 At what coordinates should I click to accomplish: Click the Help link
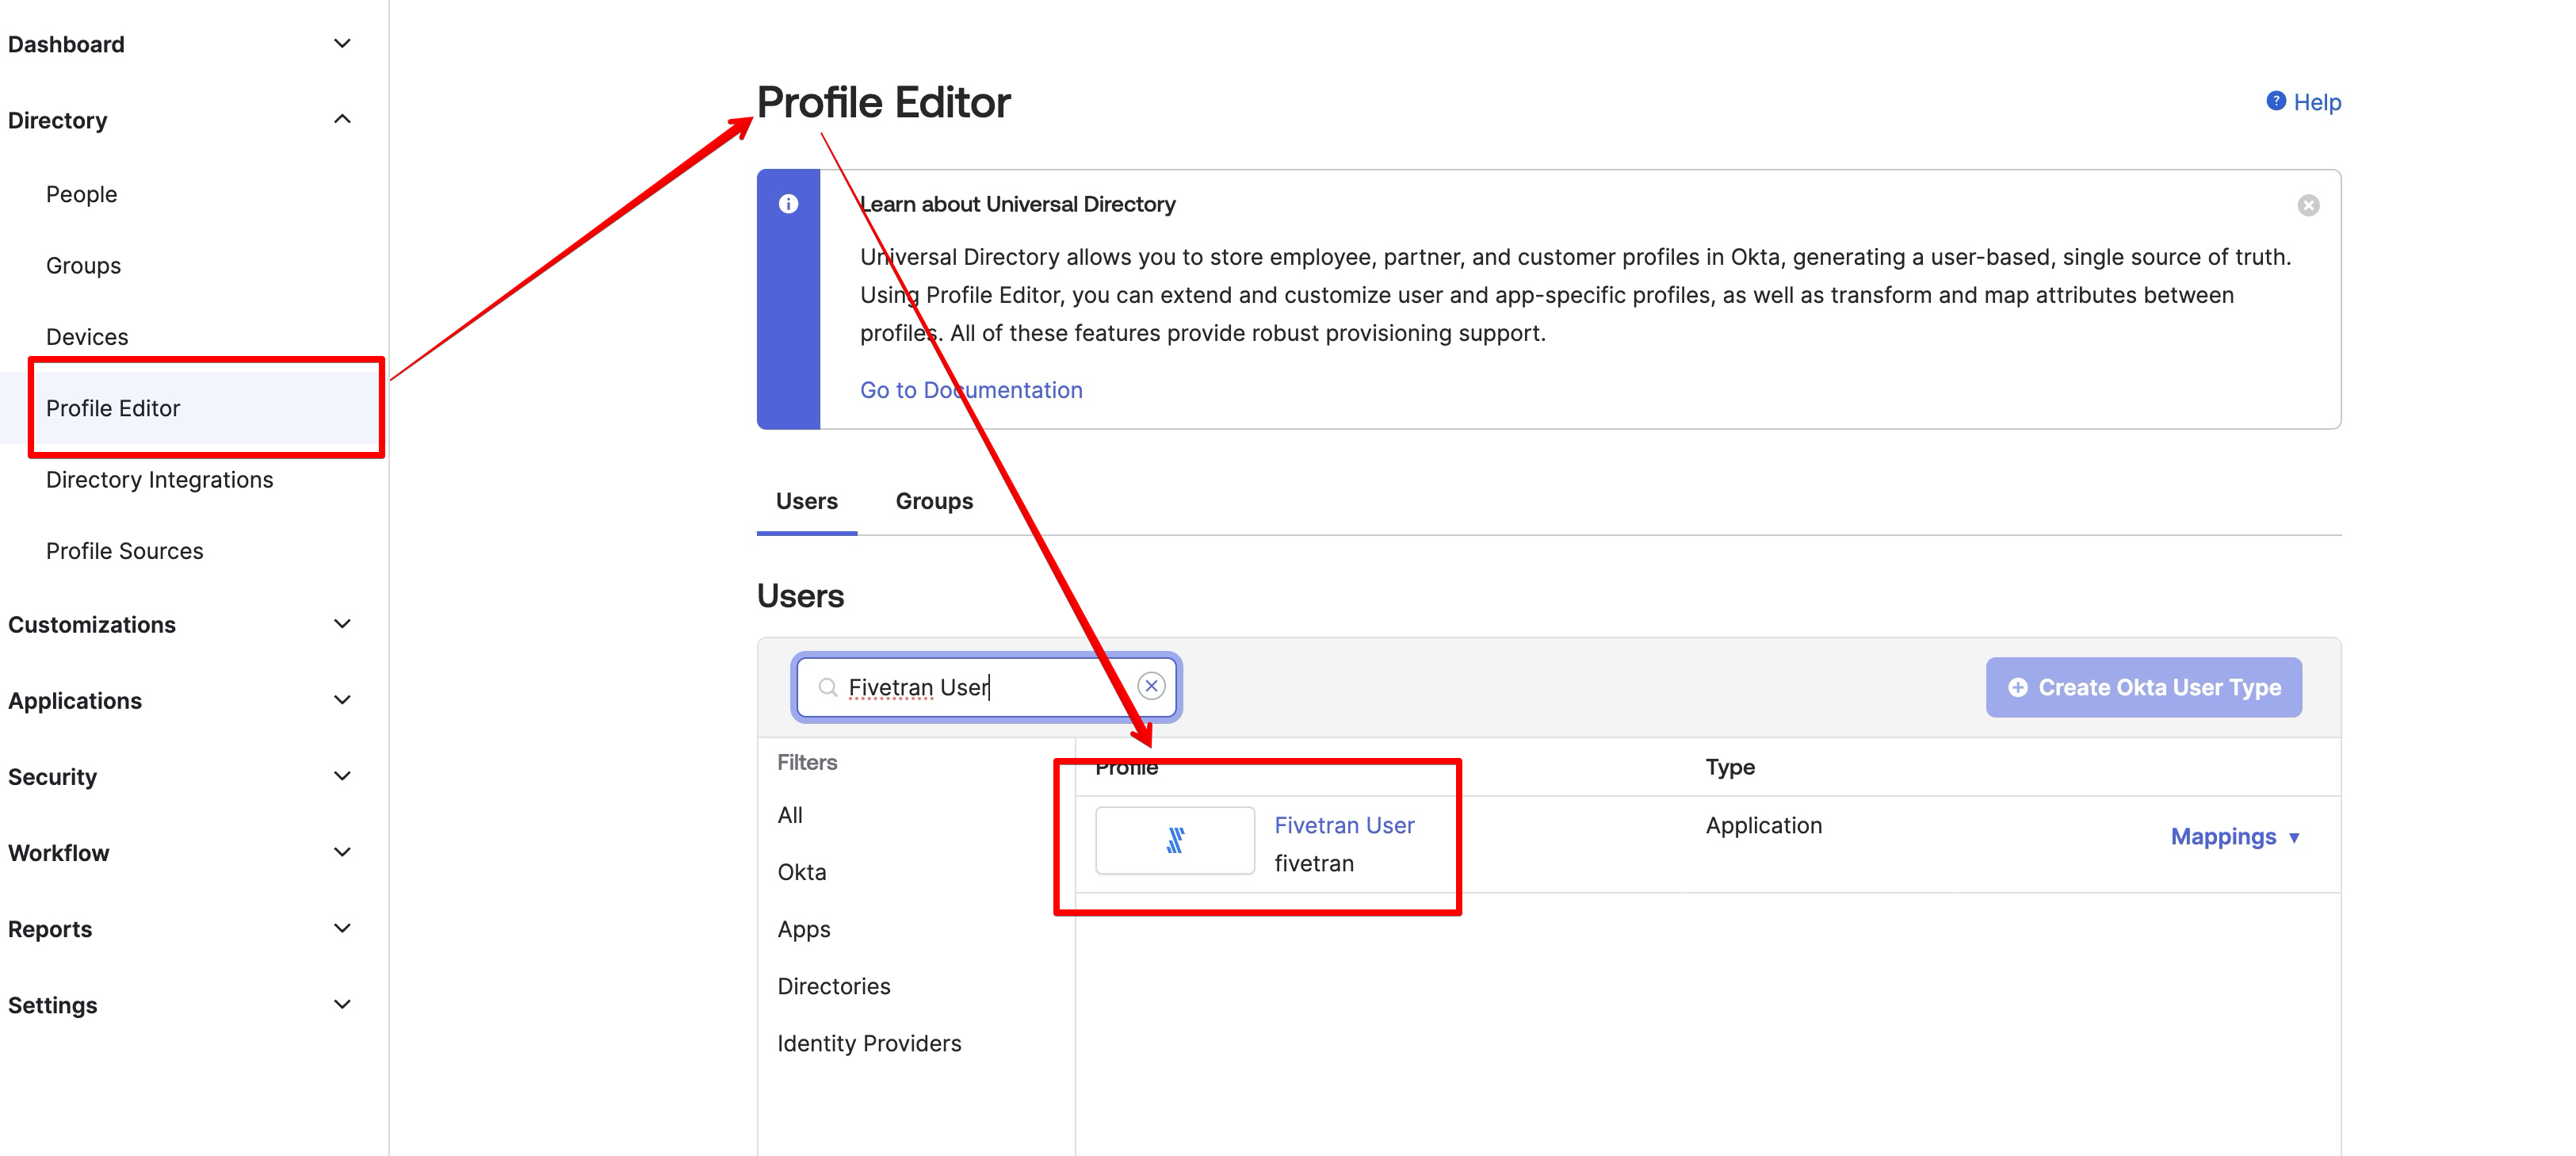[x=2317, y=102]
